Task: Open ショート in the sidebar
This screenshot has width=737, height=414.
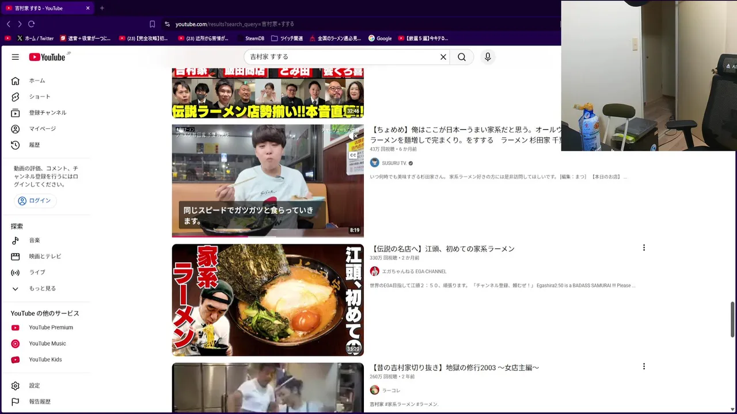Action: [45, 97]
